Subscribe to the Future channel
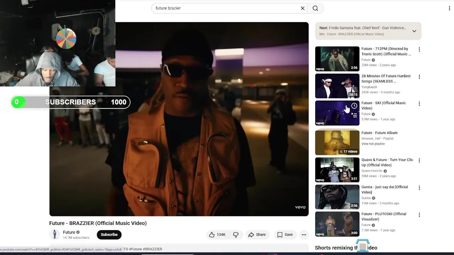The height and width of the screenshot is (255, 454). (x=109, y=234)
